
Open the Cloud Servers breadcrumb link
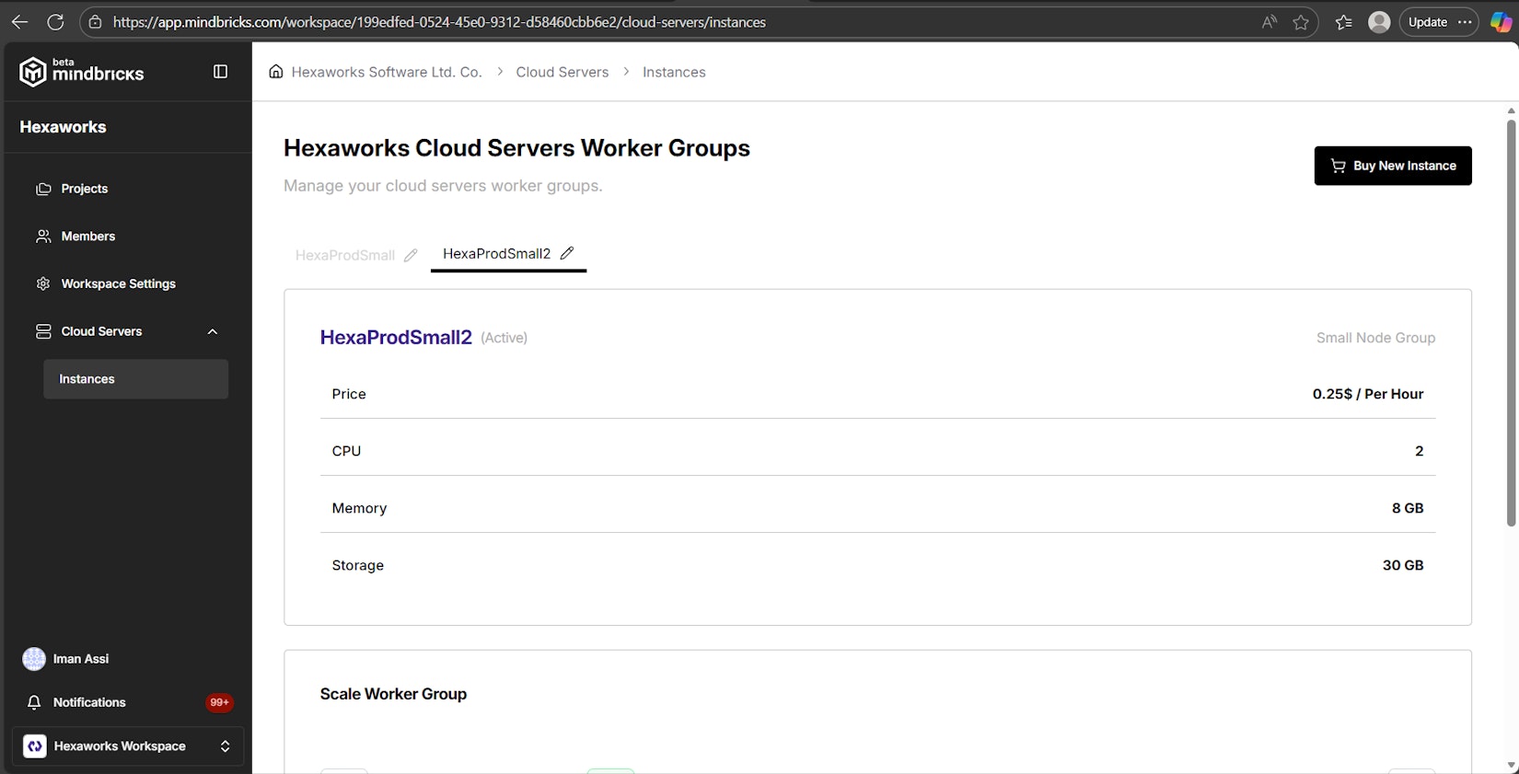(x=562, y=72)
